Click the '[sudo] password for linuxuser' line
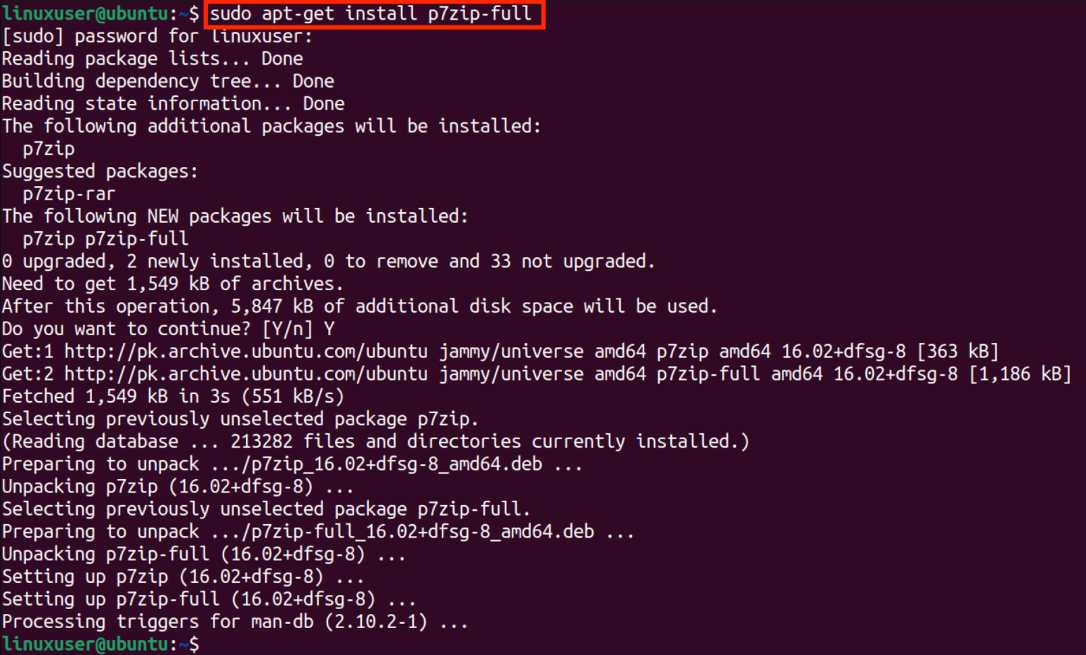This screenshot has height=655, width=1086. click(157, 36)
